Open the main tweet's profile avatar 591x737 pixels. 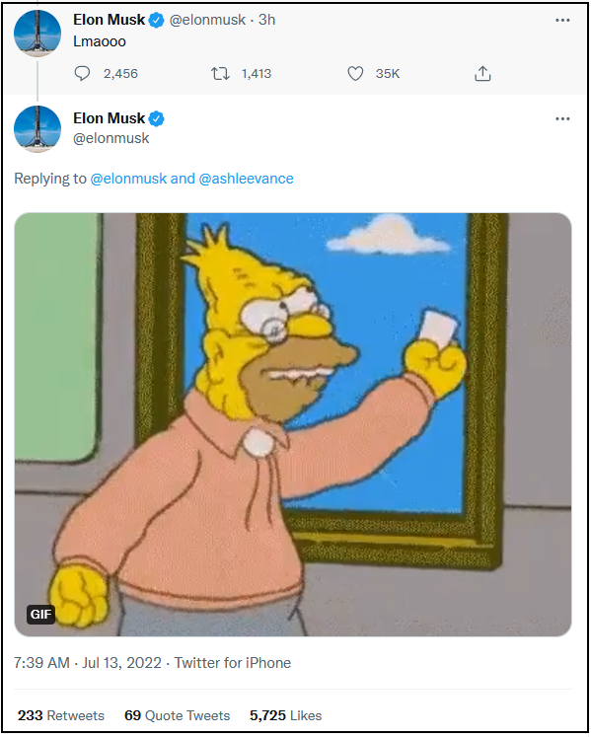click(37, 129)
